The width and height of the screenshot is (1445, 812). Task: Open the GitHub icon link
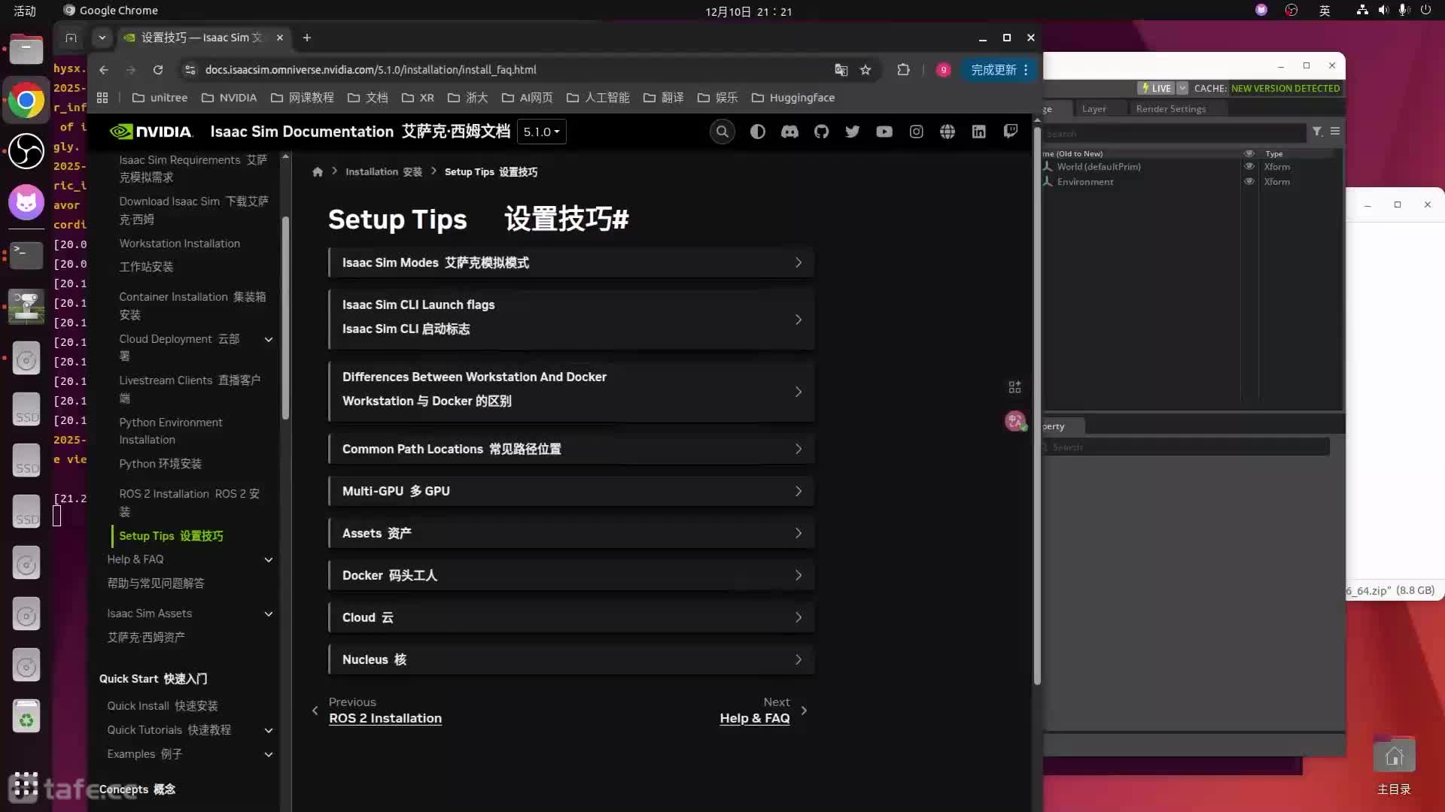pyautogui.click(x=821, y=132)
